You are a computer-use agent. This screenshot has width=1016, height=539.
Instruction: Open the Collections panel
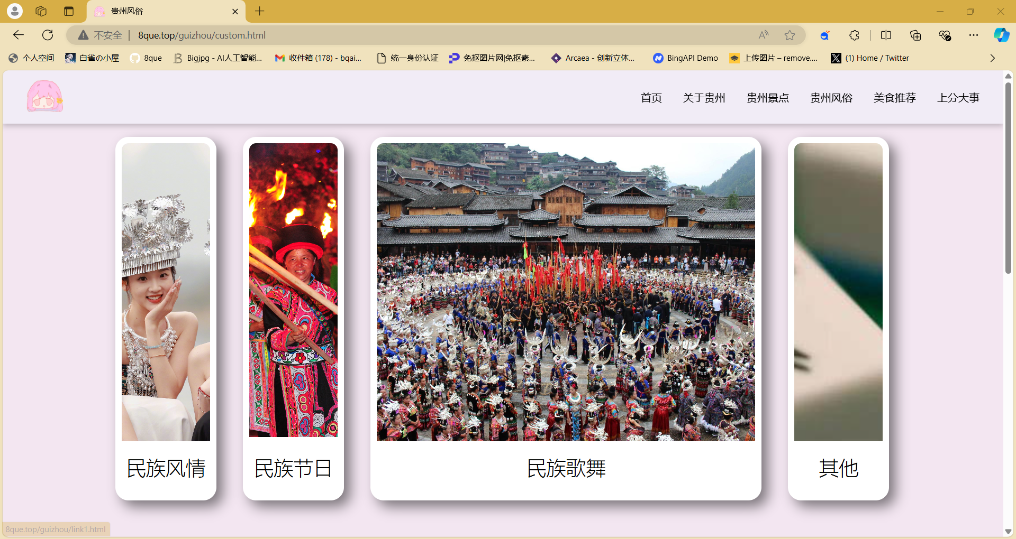915,35
